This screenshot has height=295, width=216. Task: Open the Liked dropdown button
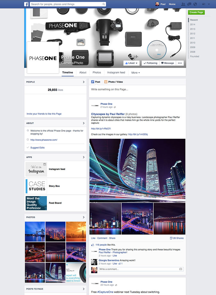[x=131, y=63]
